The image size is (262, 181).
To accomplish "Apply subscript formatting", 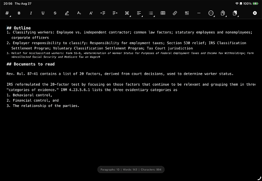I will click(x=79, y=13).
